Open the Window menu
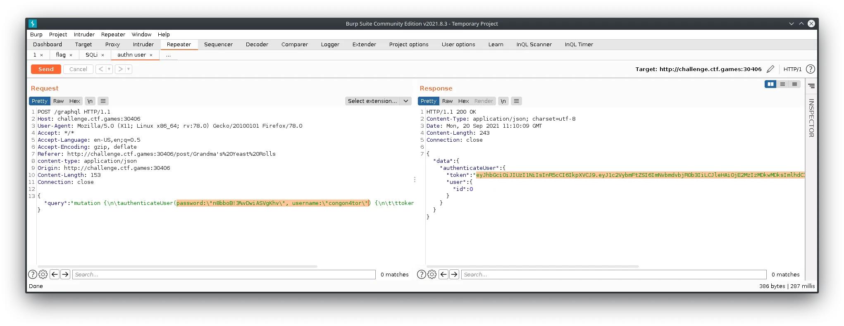The height and width of the screenshot is (326, 844). (x=141, y=34)
